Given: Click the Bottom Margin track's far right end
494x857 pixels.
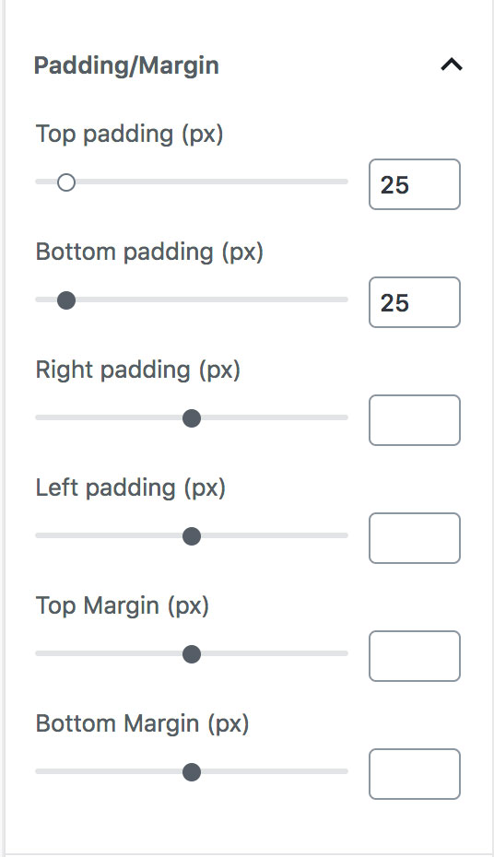Looking at the screenshot, I should point(345,771).
